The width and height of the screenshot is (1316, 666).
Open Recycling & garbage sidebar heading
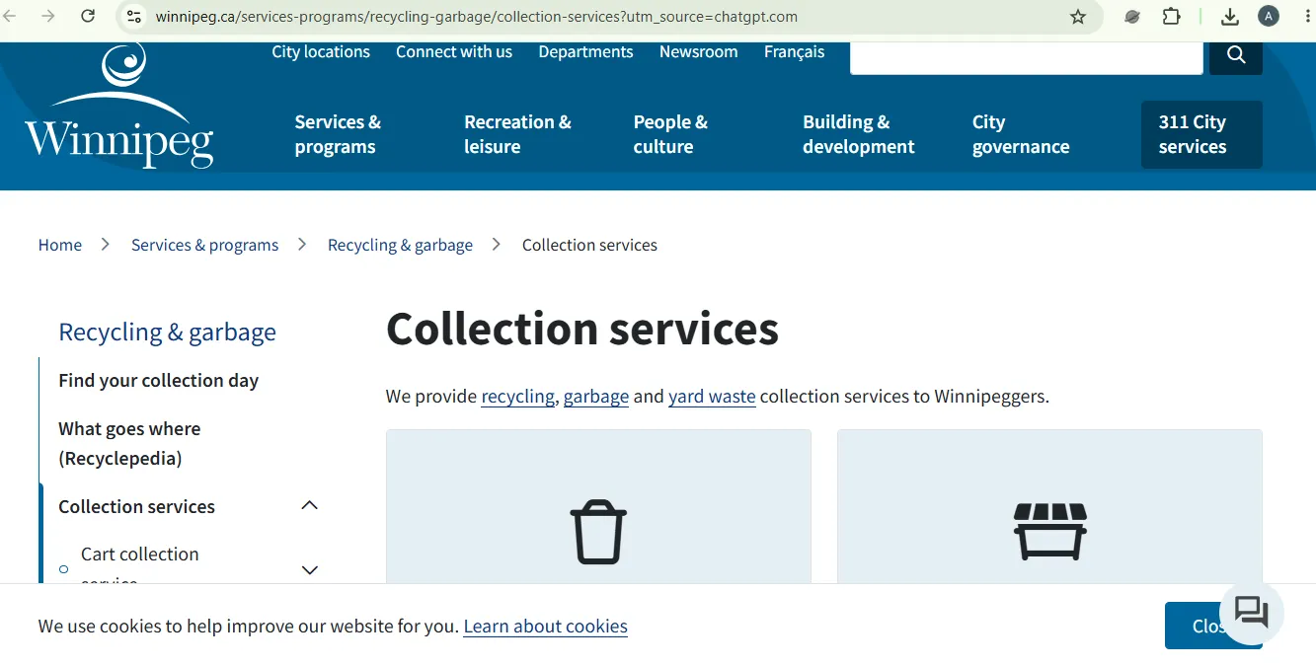(x=167, y=333)
